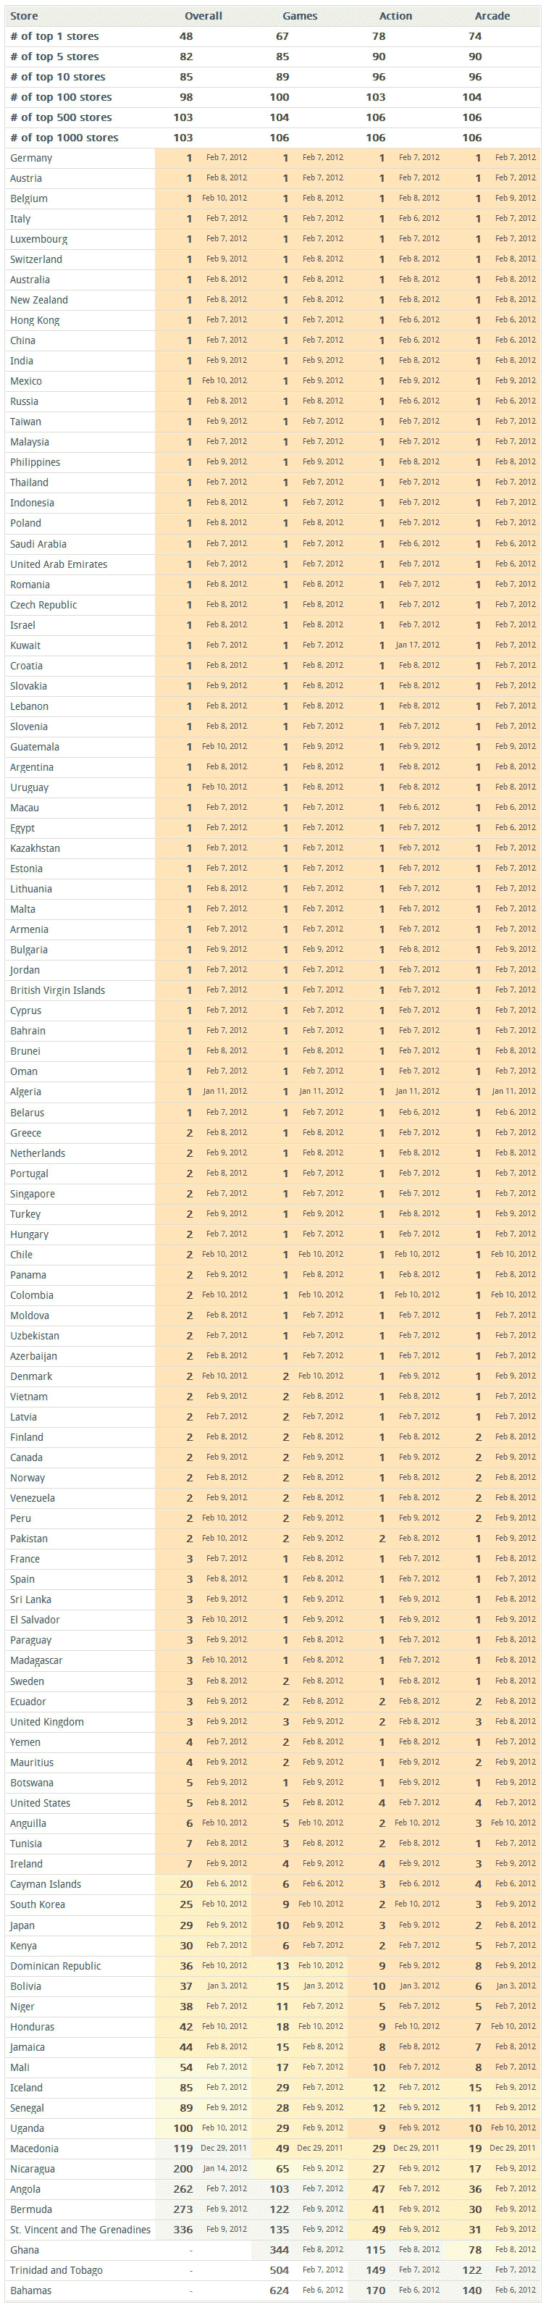546x2305 pixels.
Task: Click the Cayman Islands store name
Action: click(46, 1884)
